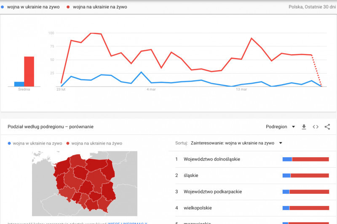Click the comparison bar for dolnośląskie
The image size is (337, 224).
coord(305,159)
